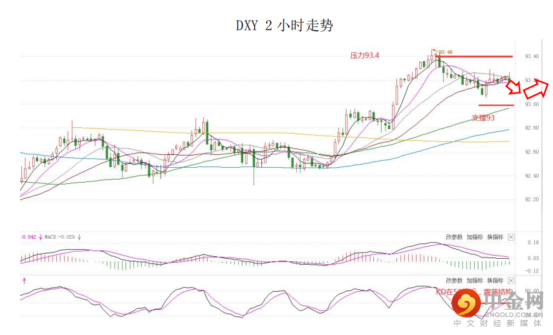553x335 pixels.
Task: Close the MACD indicator panel
Action: click(511, 237)
